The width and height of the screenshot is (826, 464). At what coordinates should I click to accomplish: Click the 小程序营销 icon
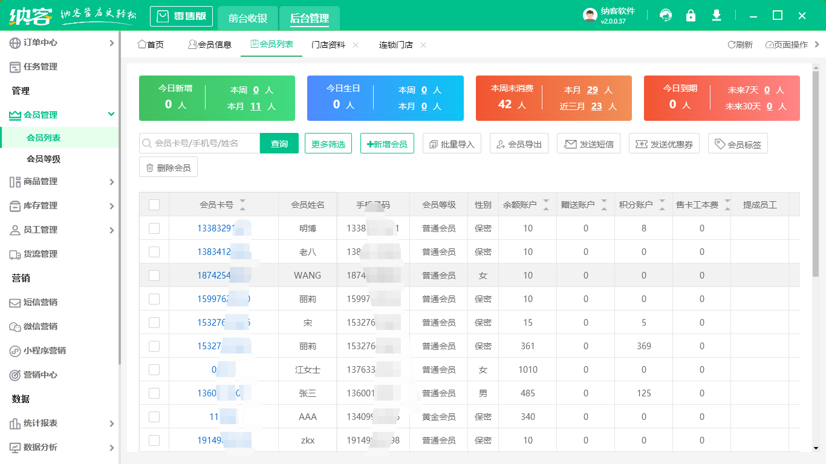pyautogui.click(x=15, y=350)
